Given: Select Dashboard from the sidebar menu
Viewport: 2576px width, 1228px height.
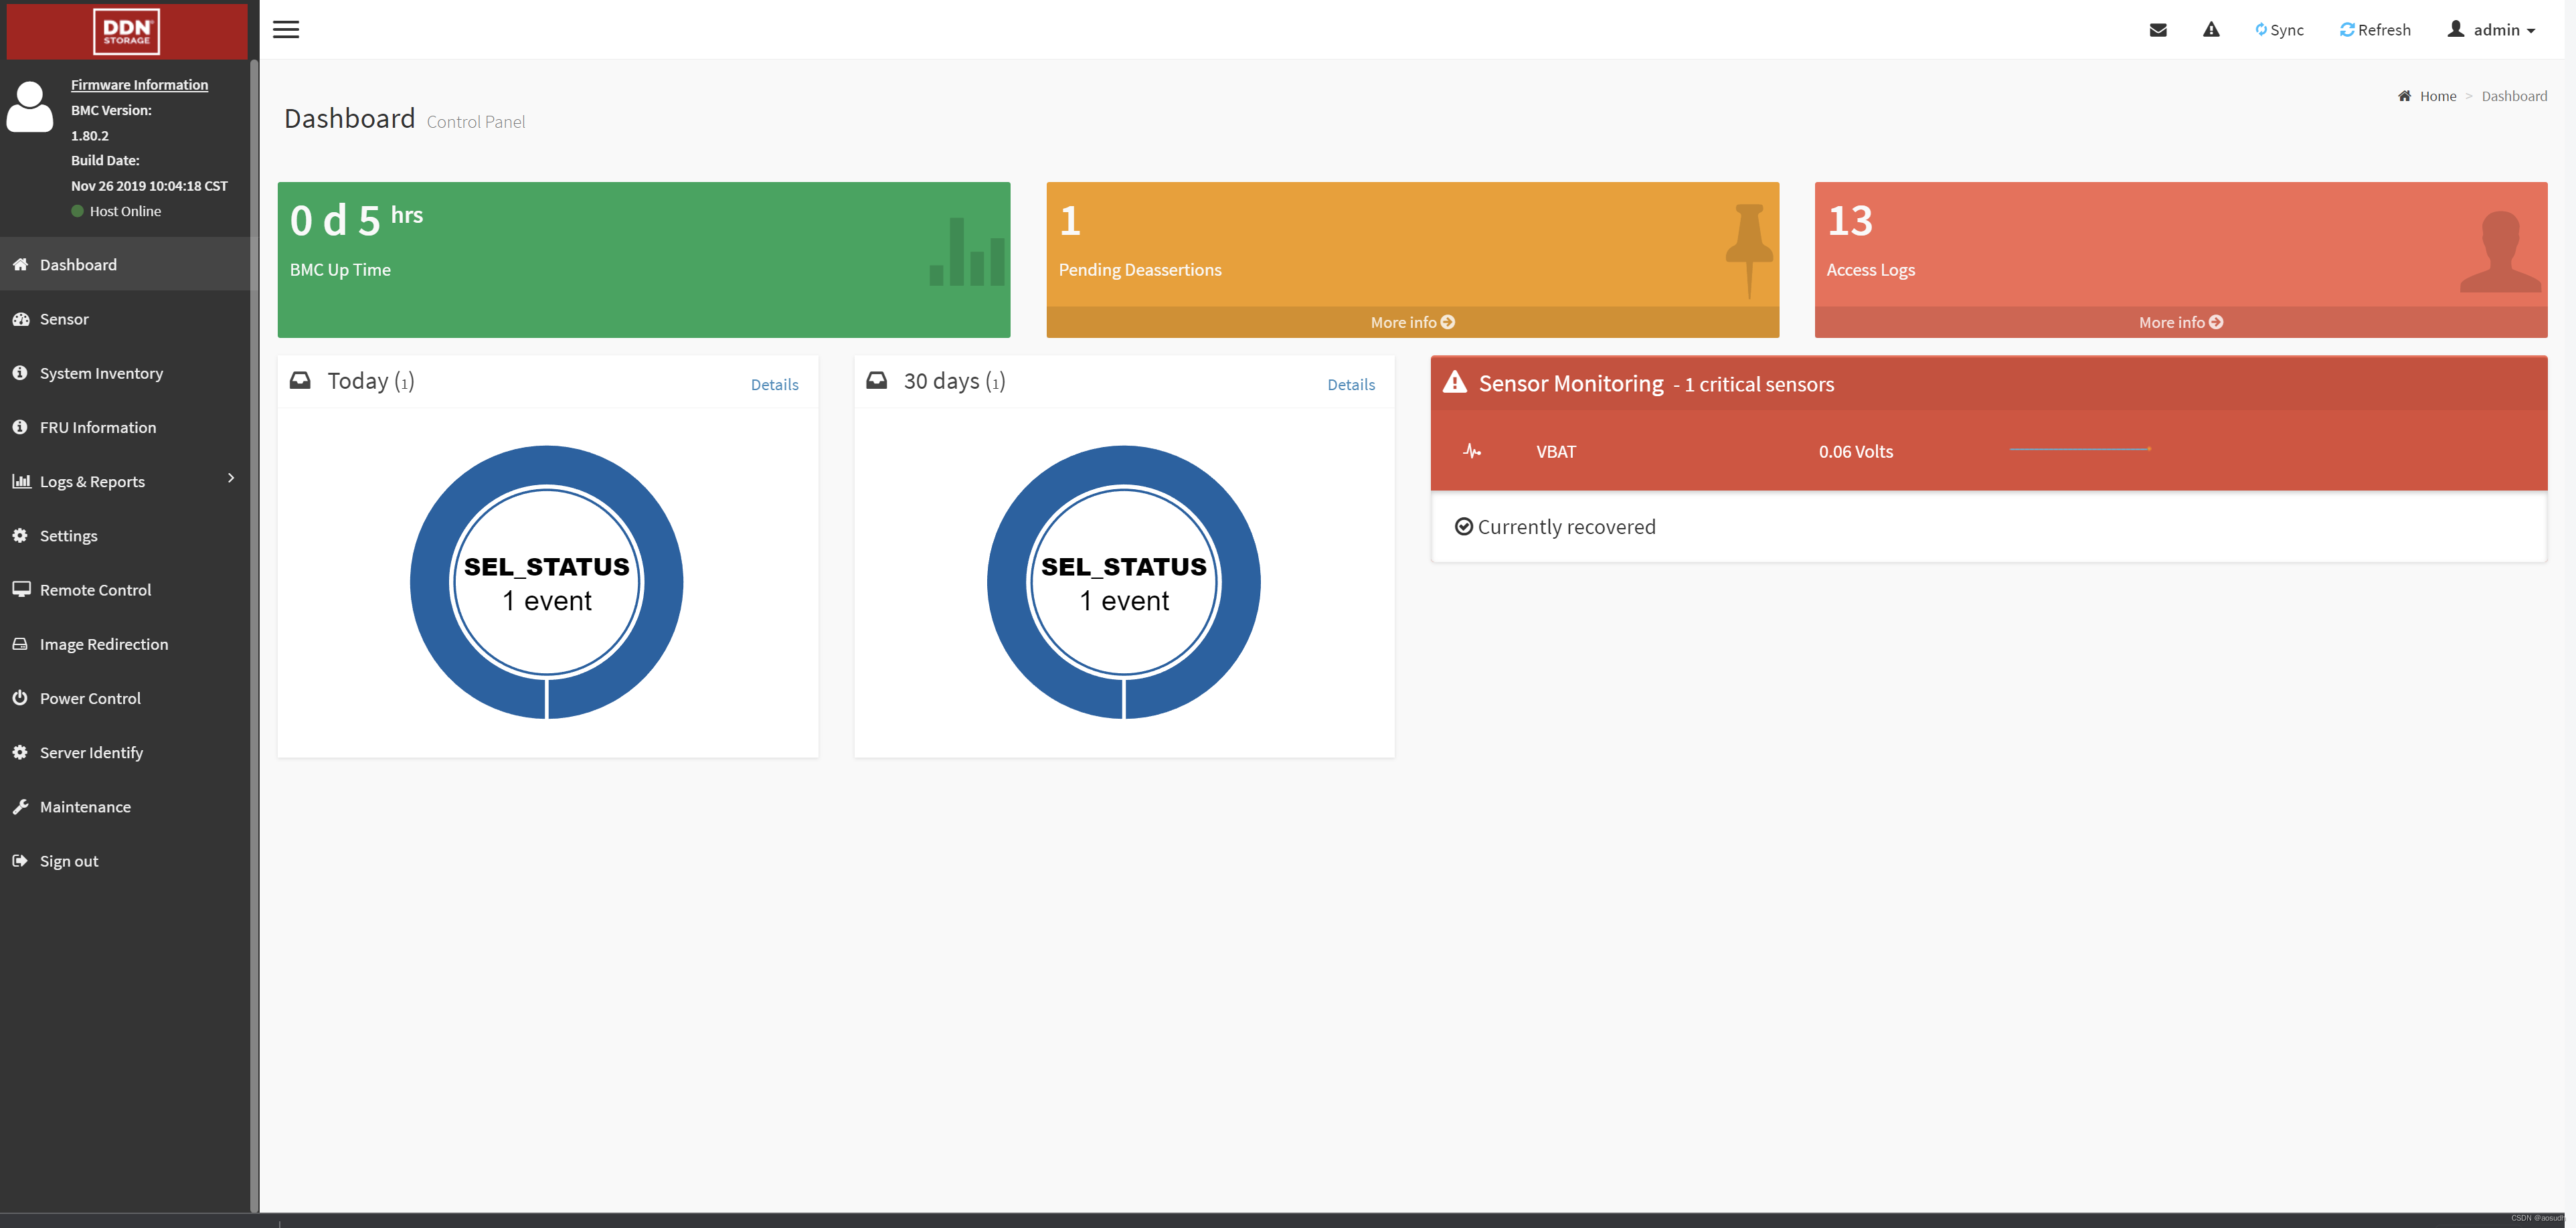Looking at the screenshot, I should [x=79, y=264].
